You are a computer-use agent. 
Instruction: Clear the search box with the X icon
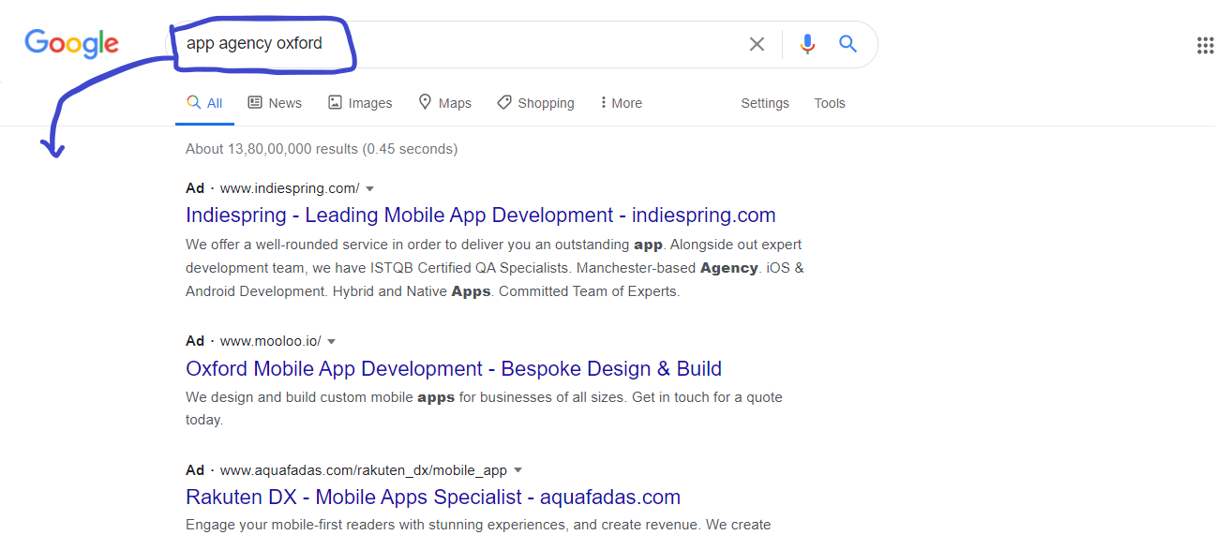point(757,44)
